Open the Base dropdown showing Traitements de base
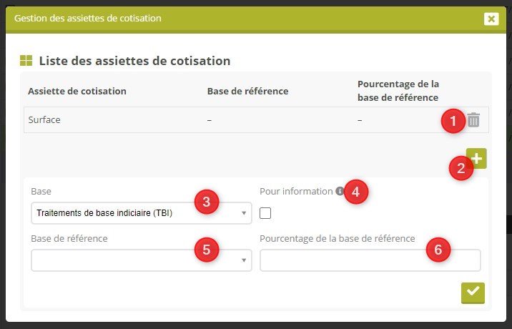Screen dimensions: 512x329 point(141,213)
